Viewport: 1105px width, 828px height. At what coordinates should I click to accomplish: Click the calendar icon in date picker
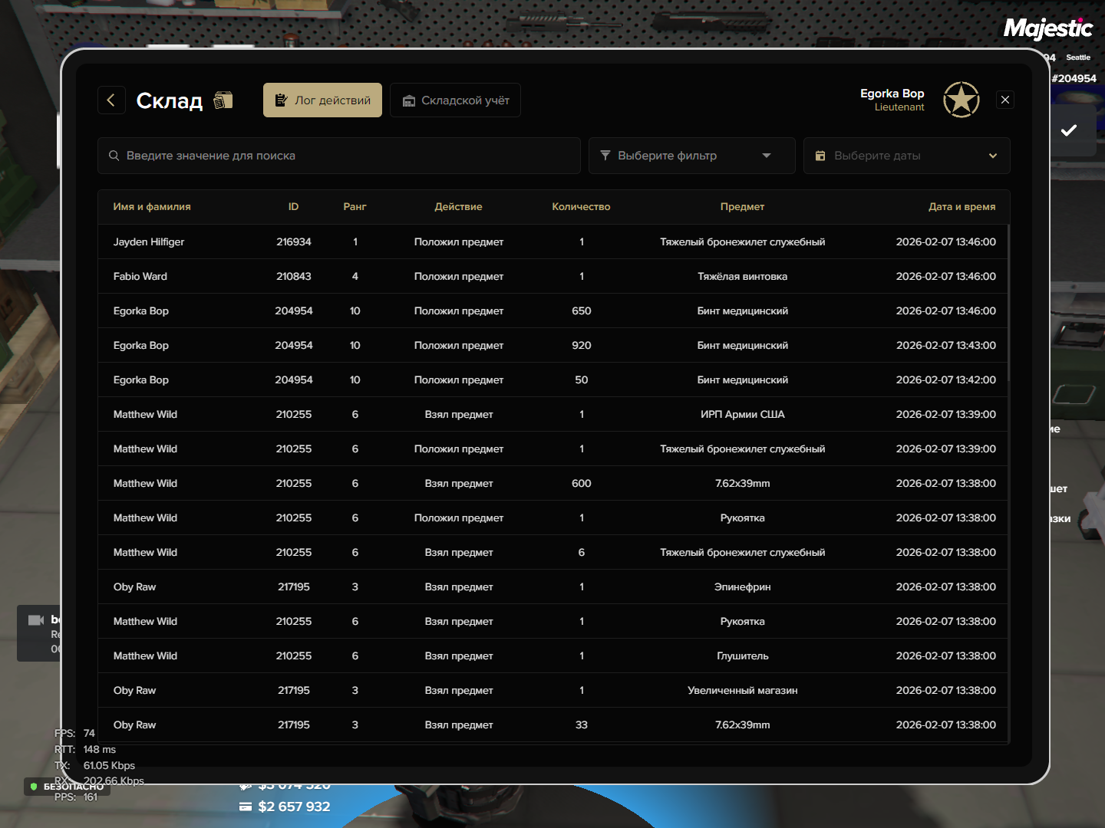[820, 156]
